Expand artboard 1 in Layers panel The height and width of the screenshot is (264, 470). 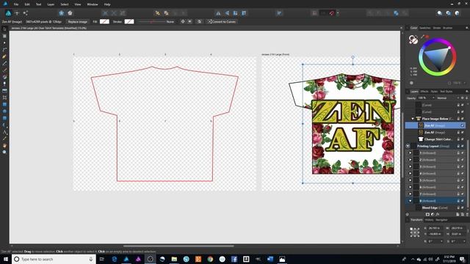point(411,153)
